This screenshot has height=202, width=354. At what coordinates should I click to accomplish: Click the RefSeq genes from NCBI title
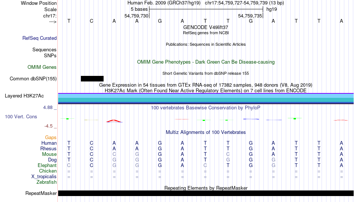206,33
